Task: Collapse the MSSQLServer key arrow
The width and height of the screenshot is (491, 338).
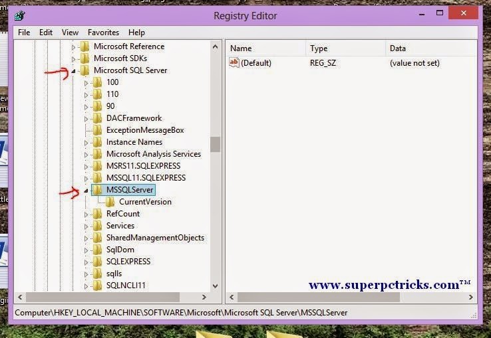Action: click(x=86, y=191)
